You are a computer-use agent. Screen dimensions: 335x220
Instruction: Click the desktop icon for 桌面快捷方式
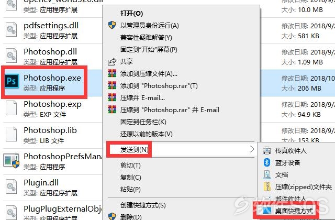click(x=266, y=211)
